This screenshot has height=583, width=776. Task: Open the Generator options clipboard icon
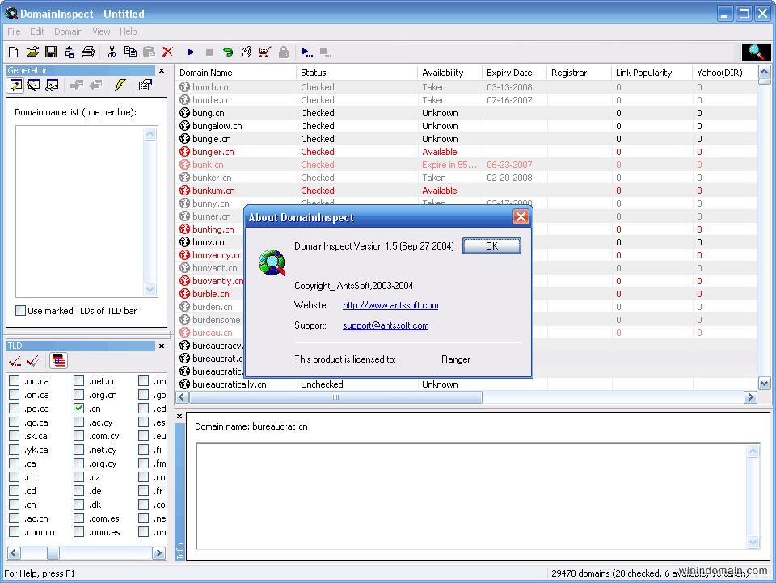point(145,85)
